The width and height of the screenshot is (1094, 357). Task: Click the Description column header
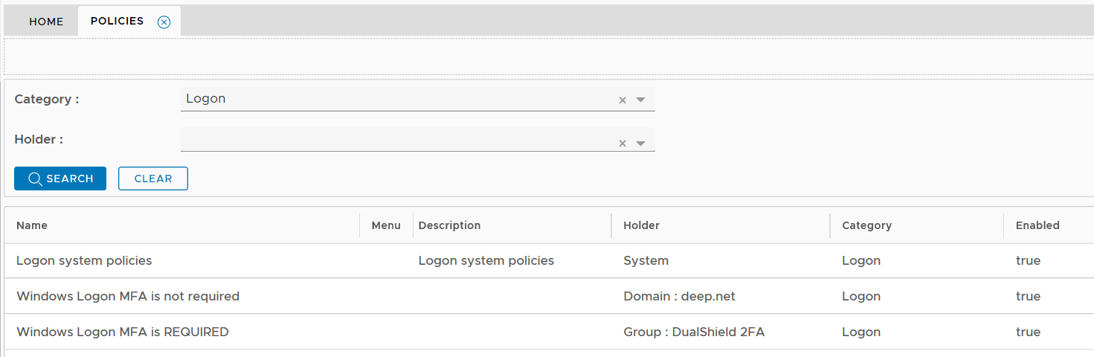[x=449, y=225]
